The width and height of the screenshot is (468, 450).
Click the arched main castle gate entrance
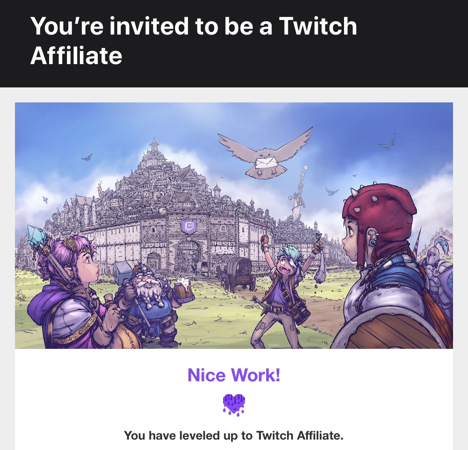click(188, 256)
